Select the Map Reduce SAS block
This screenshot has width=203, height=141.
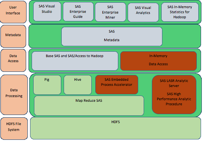tap(89, 106)
